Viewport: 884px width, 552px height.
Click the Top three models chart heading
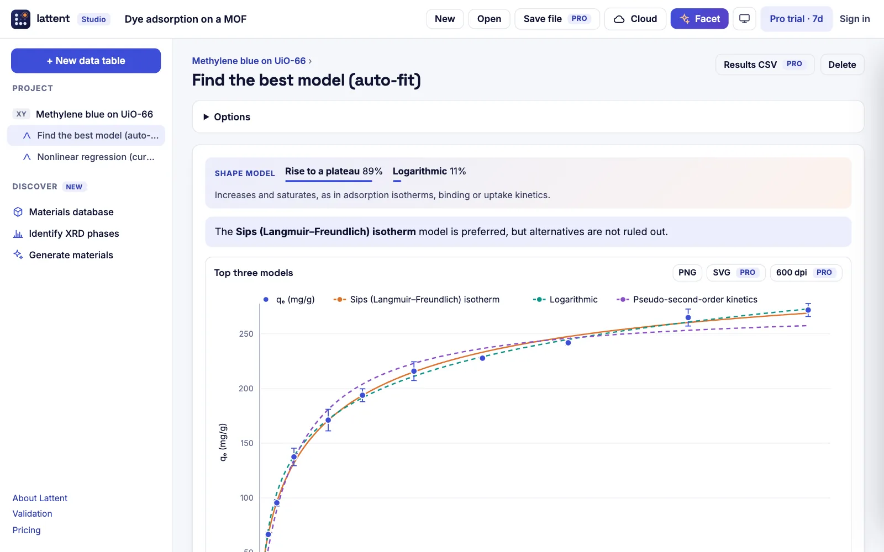click(x=254, y=273)
